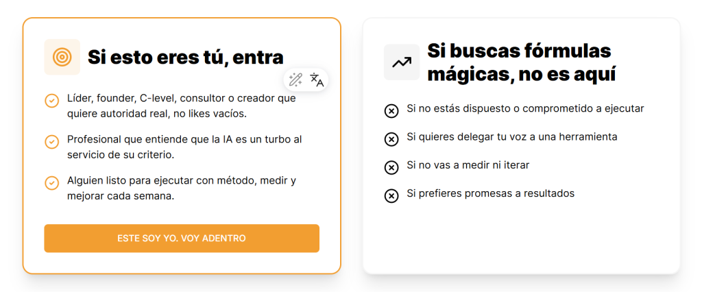
Task: Click X icon beside 'Si no vas a medir'
Action: point(391,167)
